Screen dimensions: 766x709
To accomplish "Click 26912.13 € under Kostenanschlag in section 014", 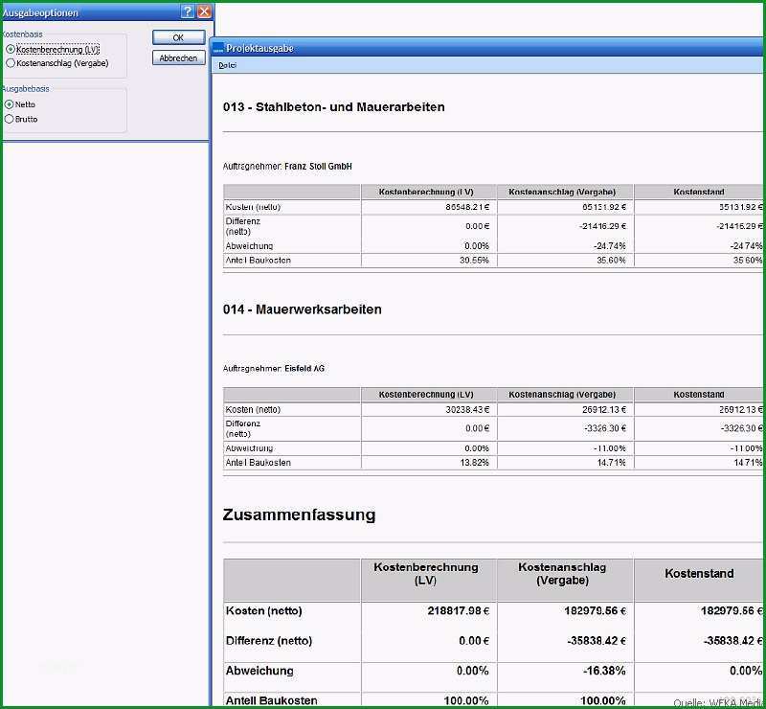I will [604, 409].
